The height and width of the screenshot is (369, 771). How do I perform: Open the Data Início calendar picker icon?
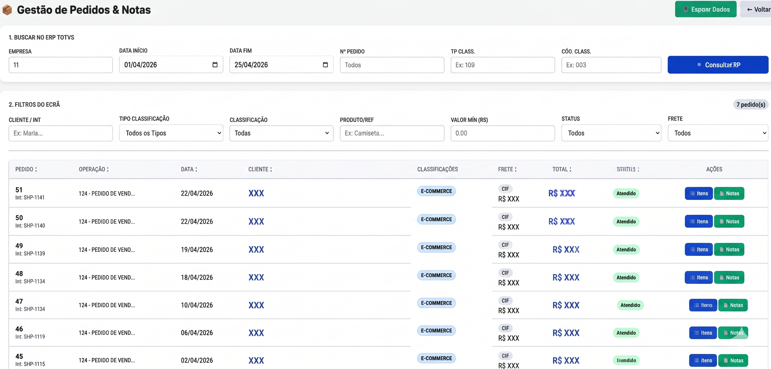point(215,65)
